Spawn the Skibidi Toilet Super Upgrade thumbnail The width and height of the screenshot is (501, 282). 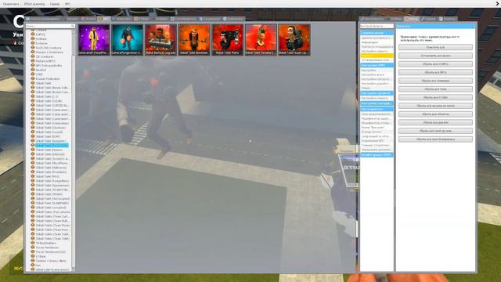click(294, 40)
